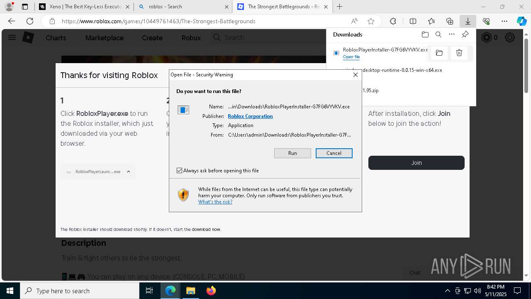Image resolution: width=531 pixels, height=299 pixels.
Task: Select The Strongest Battlegrounds tab
Action: pos(283,7)
